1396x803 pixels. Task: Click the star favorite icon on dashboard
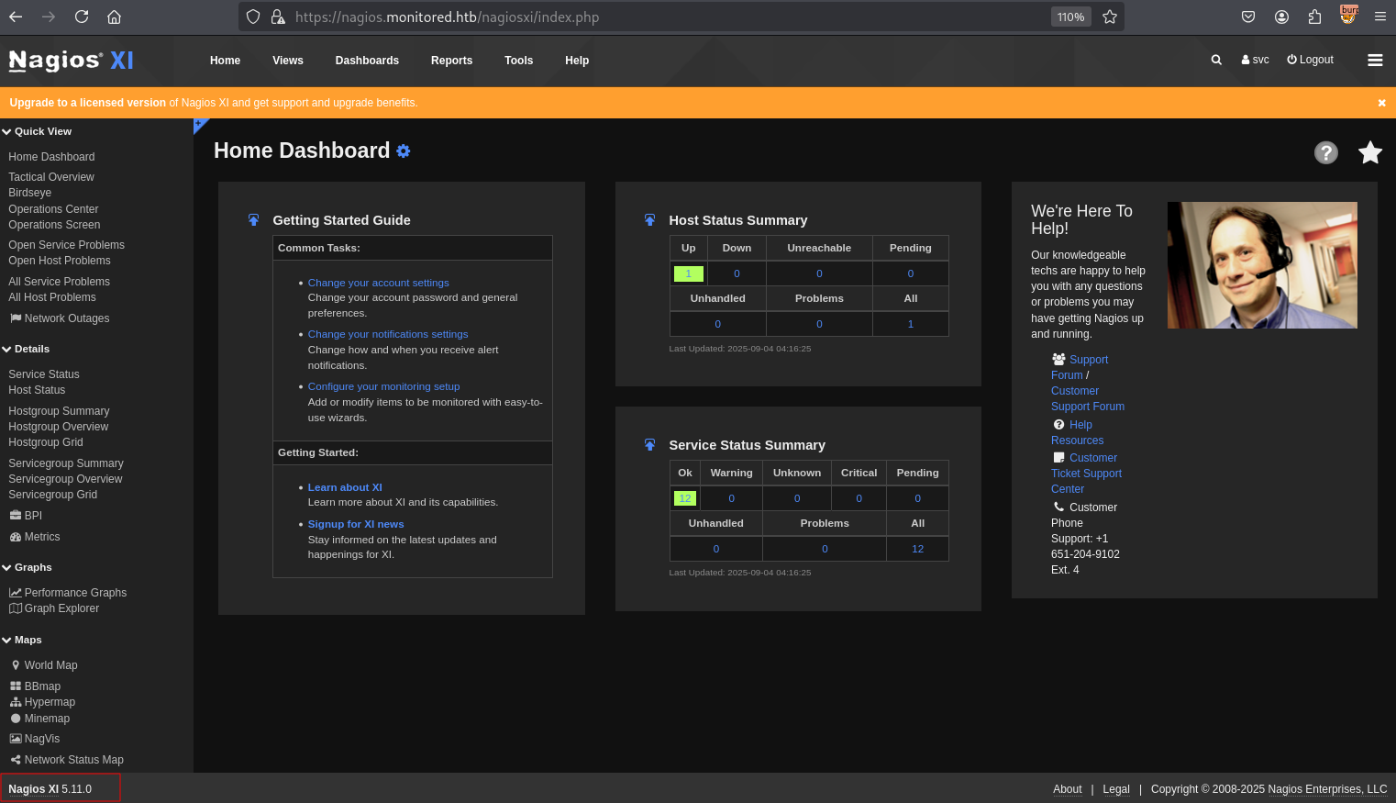coord(1370,152)
